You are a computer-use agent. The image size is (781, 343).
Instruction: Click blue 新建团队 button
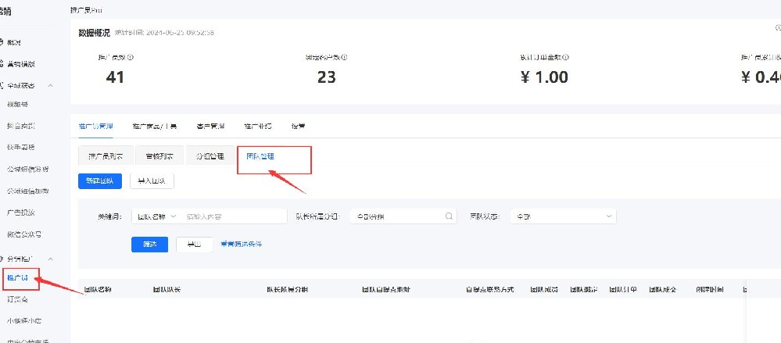(x=100, y=181)
